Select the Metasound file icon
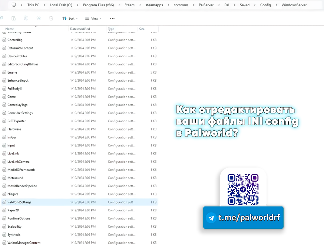This screenshot has height=247, width=324. pos(4,178)
